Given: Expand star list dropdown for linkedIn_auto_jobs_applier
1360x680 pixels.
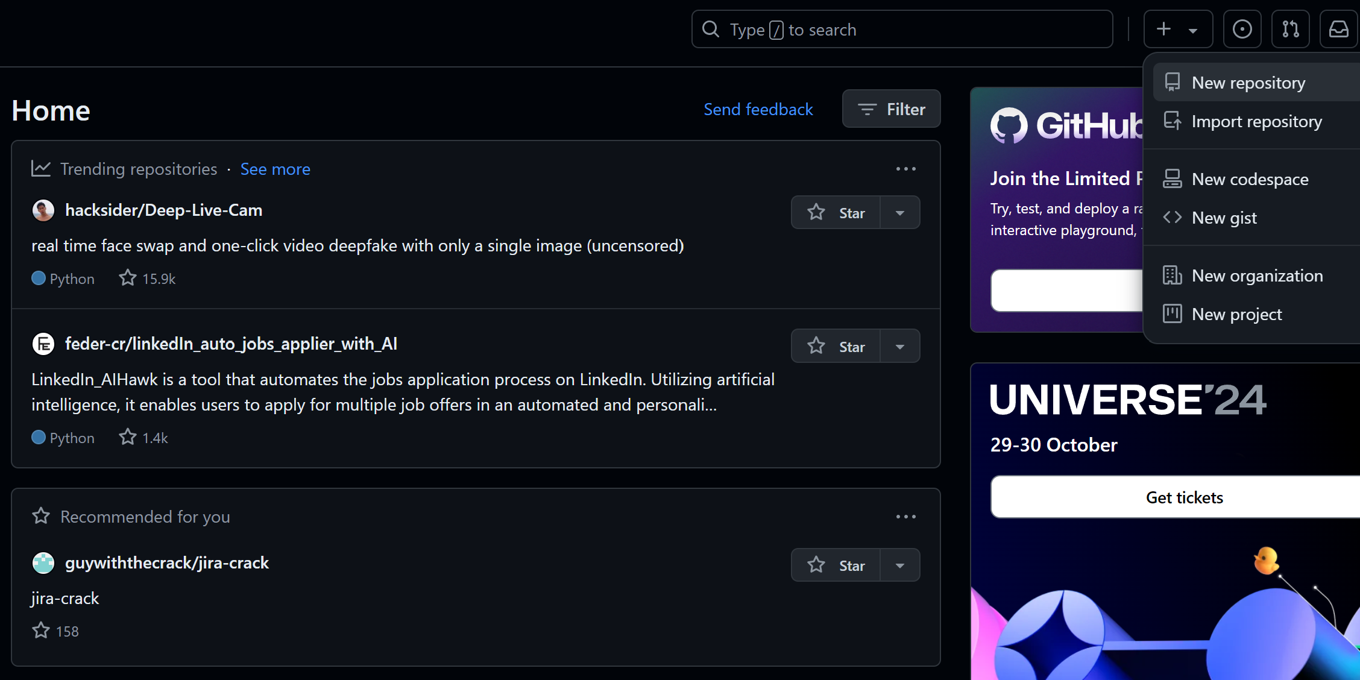Looking at the screenshot, I should tap(900, 346).
